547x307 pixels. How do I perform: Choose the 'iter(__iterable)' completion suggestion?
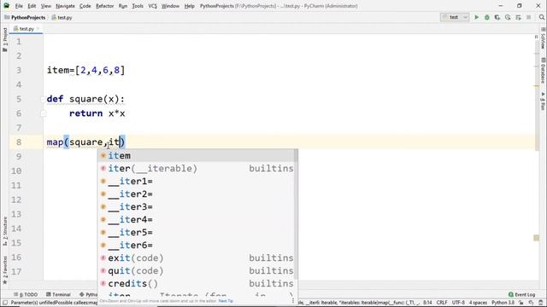point(197,169)
